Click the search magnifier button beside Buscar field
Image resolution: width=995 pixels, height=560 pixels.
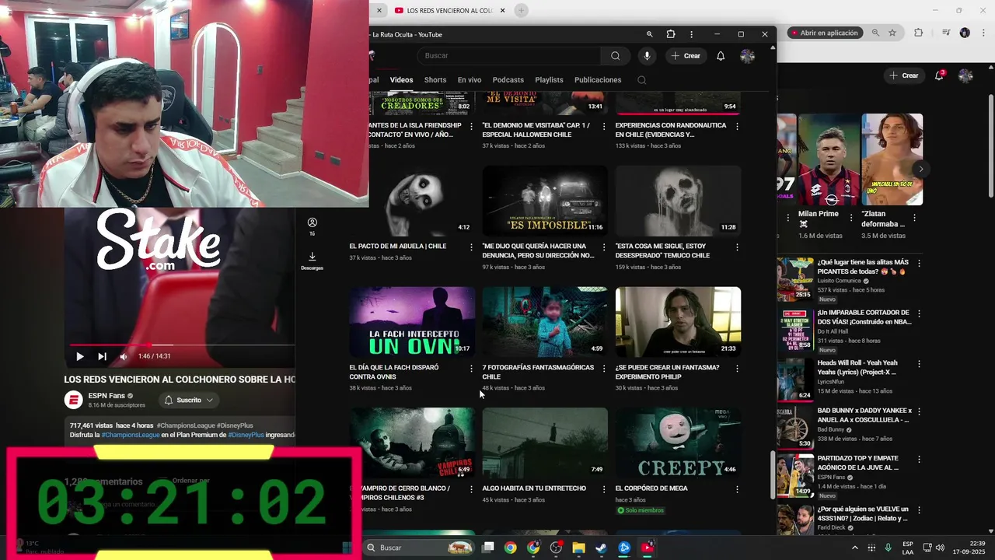click(x=615, y=56)
